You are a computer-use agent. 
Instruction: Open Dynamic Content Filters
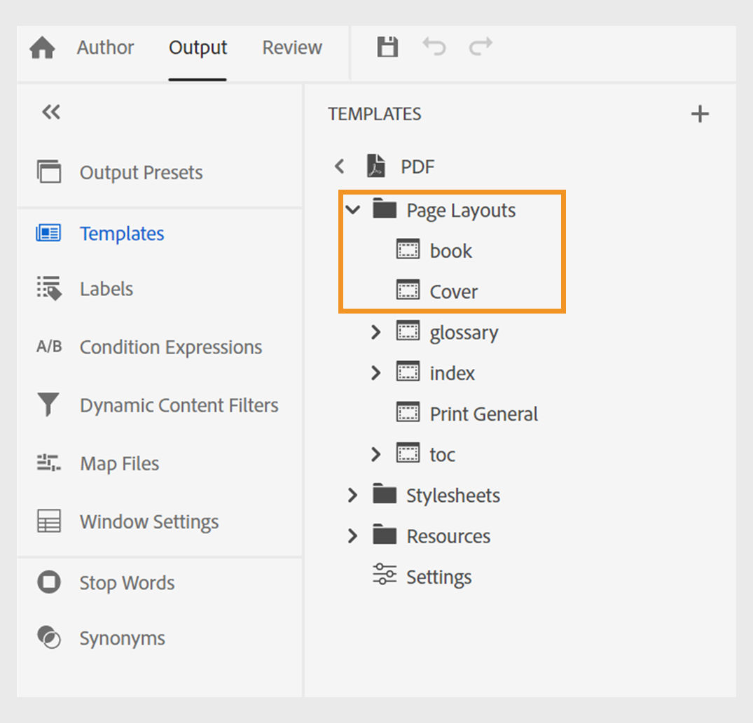click(x=179, y=405)
